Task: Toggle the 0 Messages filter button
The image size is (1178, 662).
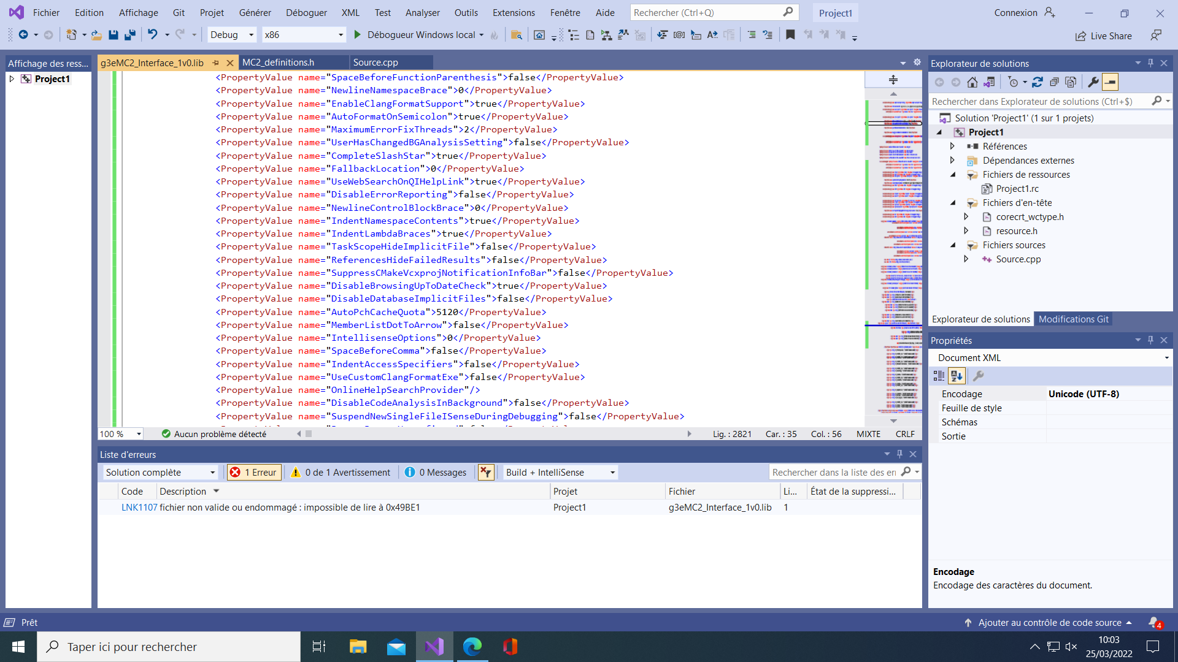Action: (436, 473)
